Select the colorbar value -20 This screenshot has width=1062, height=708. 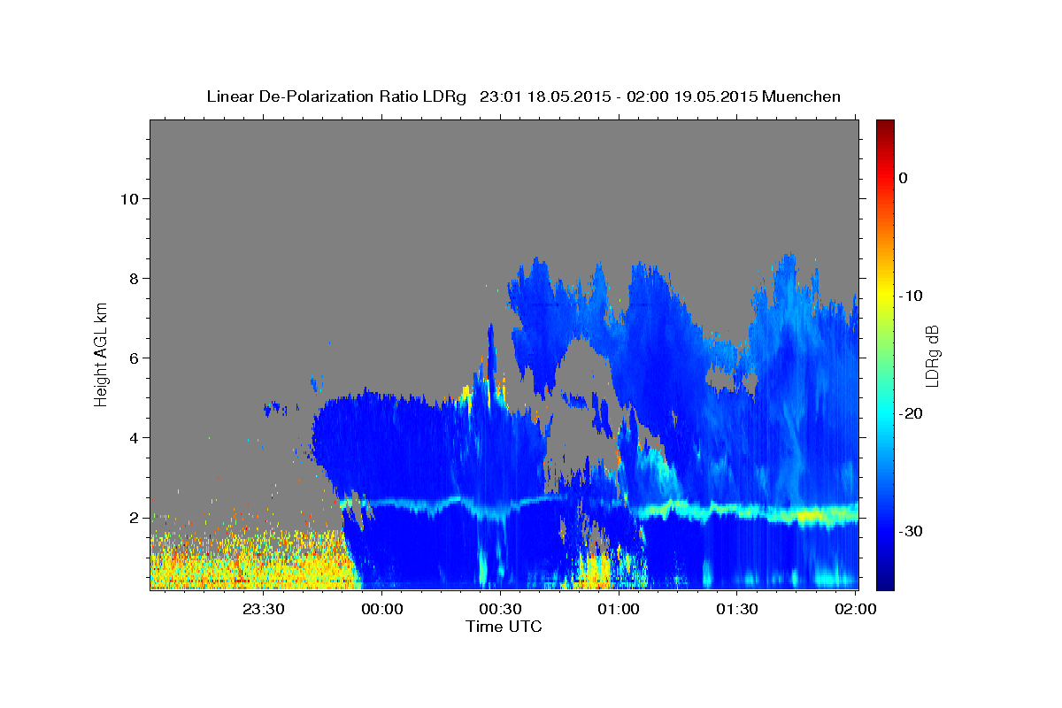(911, 413)
